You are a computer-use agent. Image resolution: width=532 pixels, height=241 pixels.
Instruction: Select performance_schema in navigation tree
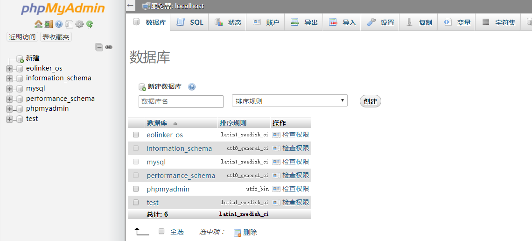pos(60,99)
